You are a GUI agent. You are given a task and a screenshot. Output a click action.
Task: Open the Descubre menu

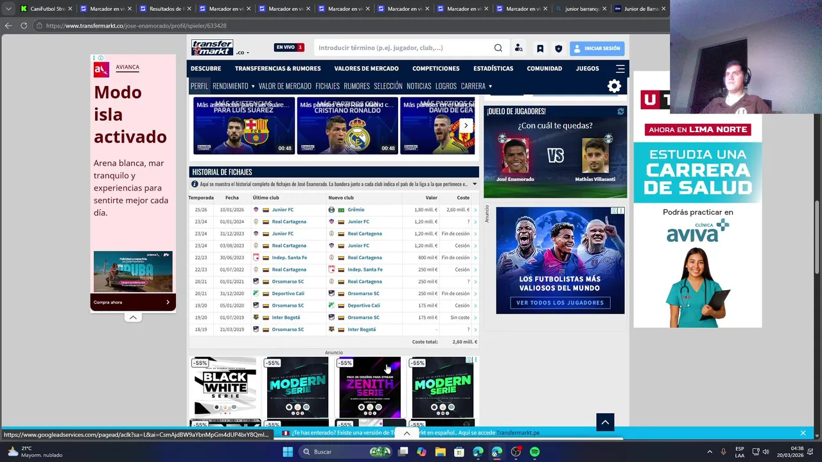[205, 69]
